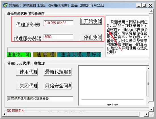Click the proxy server IP address field
Viewport: 156px width, 119px height.
(x=59, y=23)
